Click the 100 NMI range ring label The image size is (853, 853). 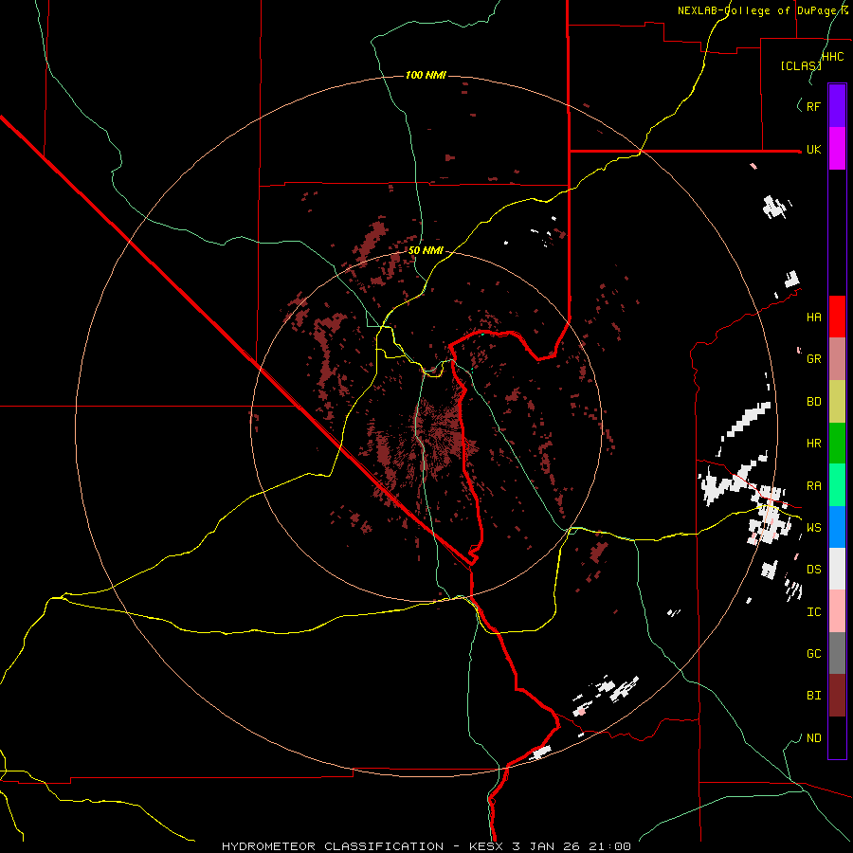tap(426, 75)
